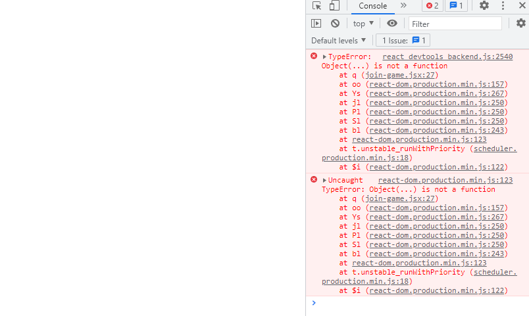Viewport: 529px width, 316px height.
Task: Open join-game.jsx:27 link in Uncaught error
Action: coord(400,199)
